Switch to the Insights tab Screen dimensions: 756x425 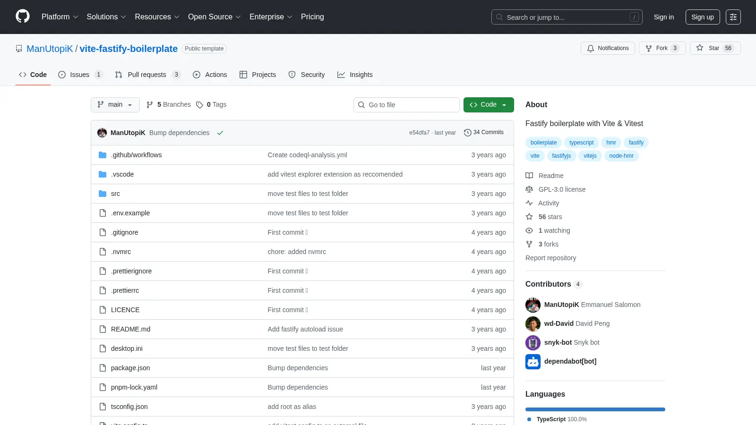coord(355,75)
